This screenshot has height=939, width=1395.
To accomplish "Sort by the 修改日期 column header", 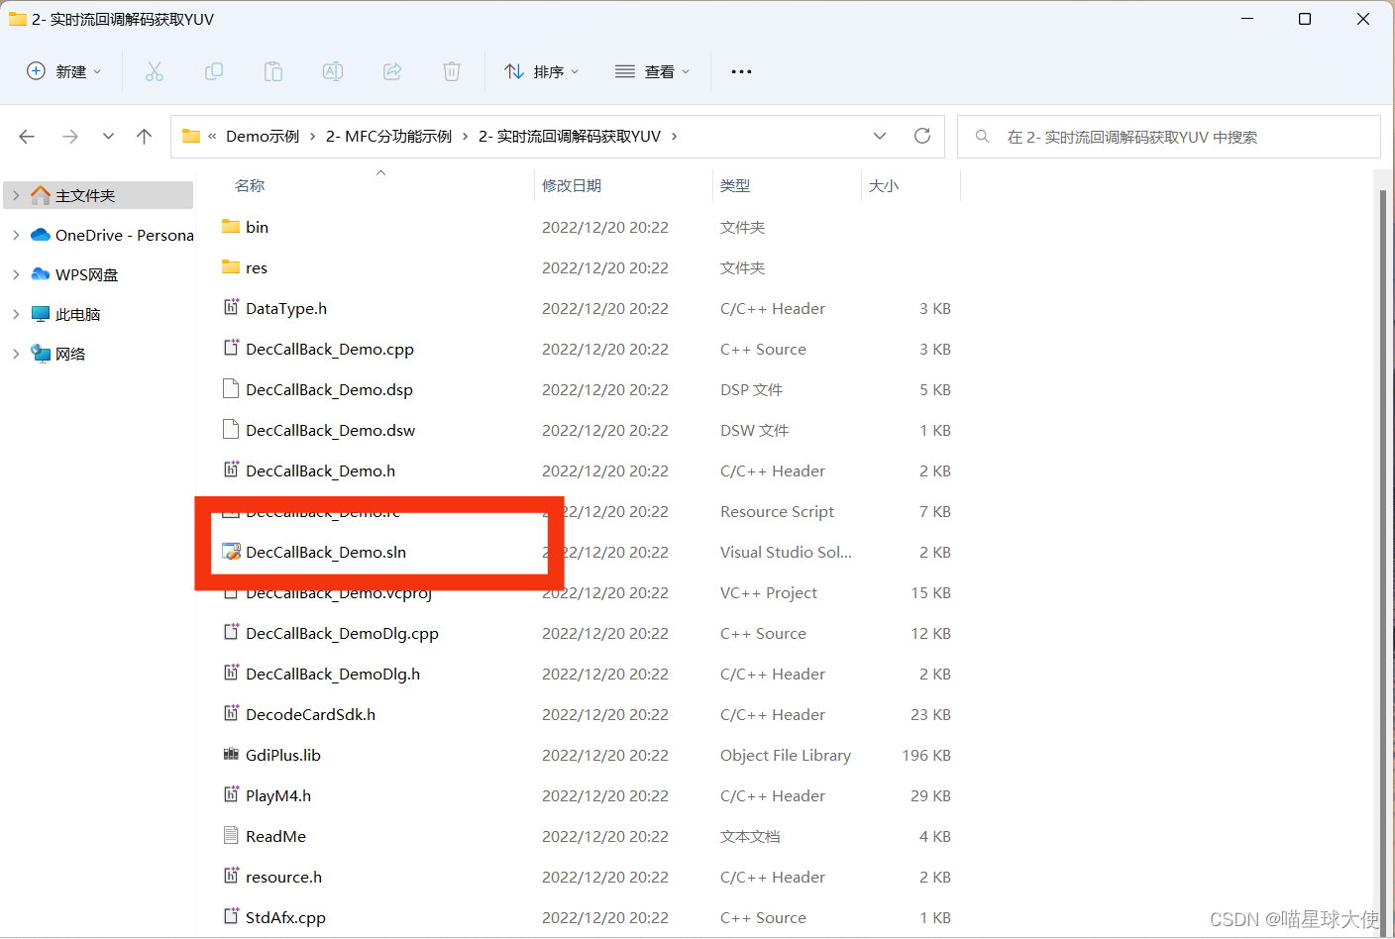I will [x=572, y=186].
